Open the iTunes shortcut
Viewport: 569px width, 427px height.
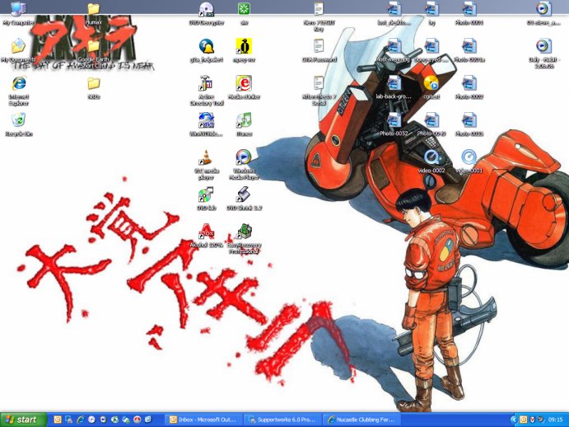244,121
